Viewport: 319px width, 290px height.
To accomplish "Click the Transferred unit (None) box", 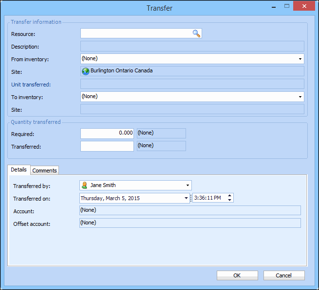I will point(161,146).
